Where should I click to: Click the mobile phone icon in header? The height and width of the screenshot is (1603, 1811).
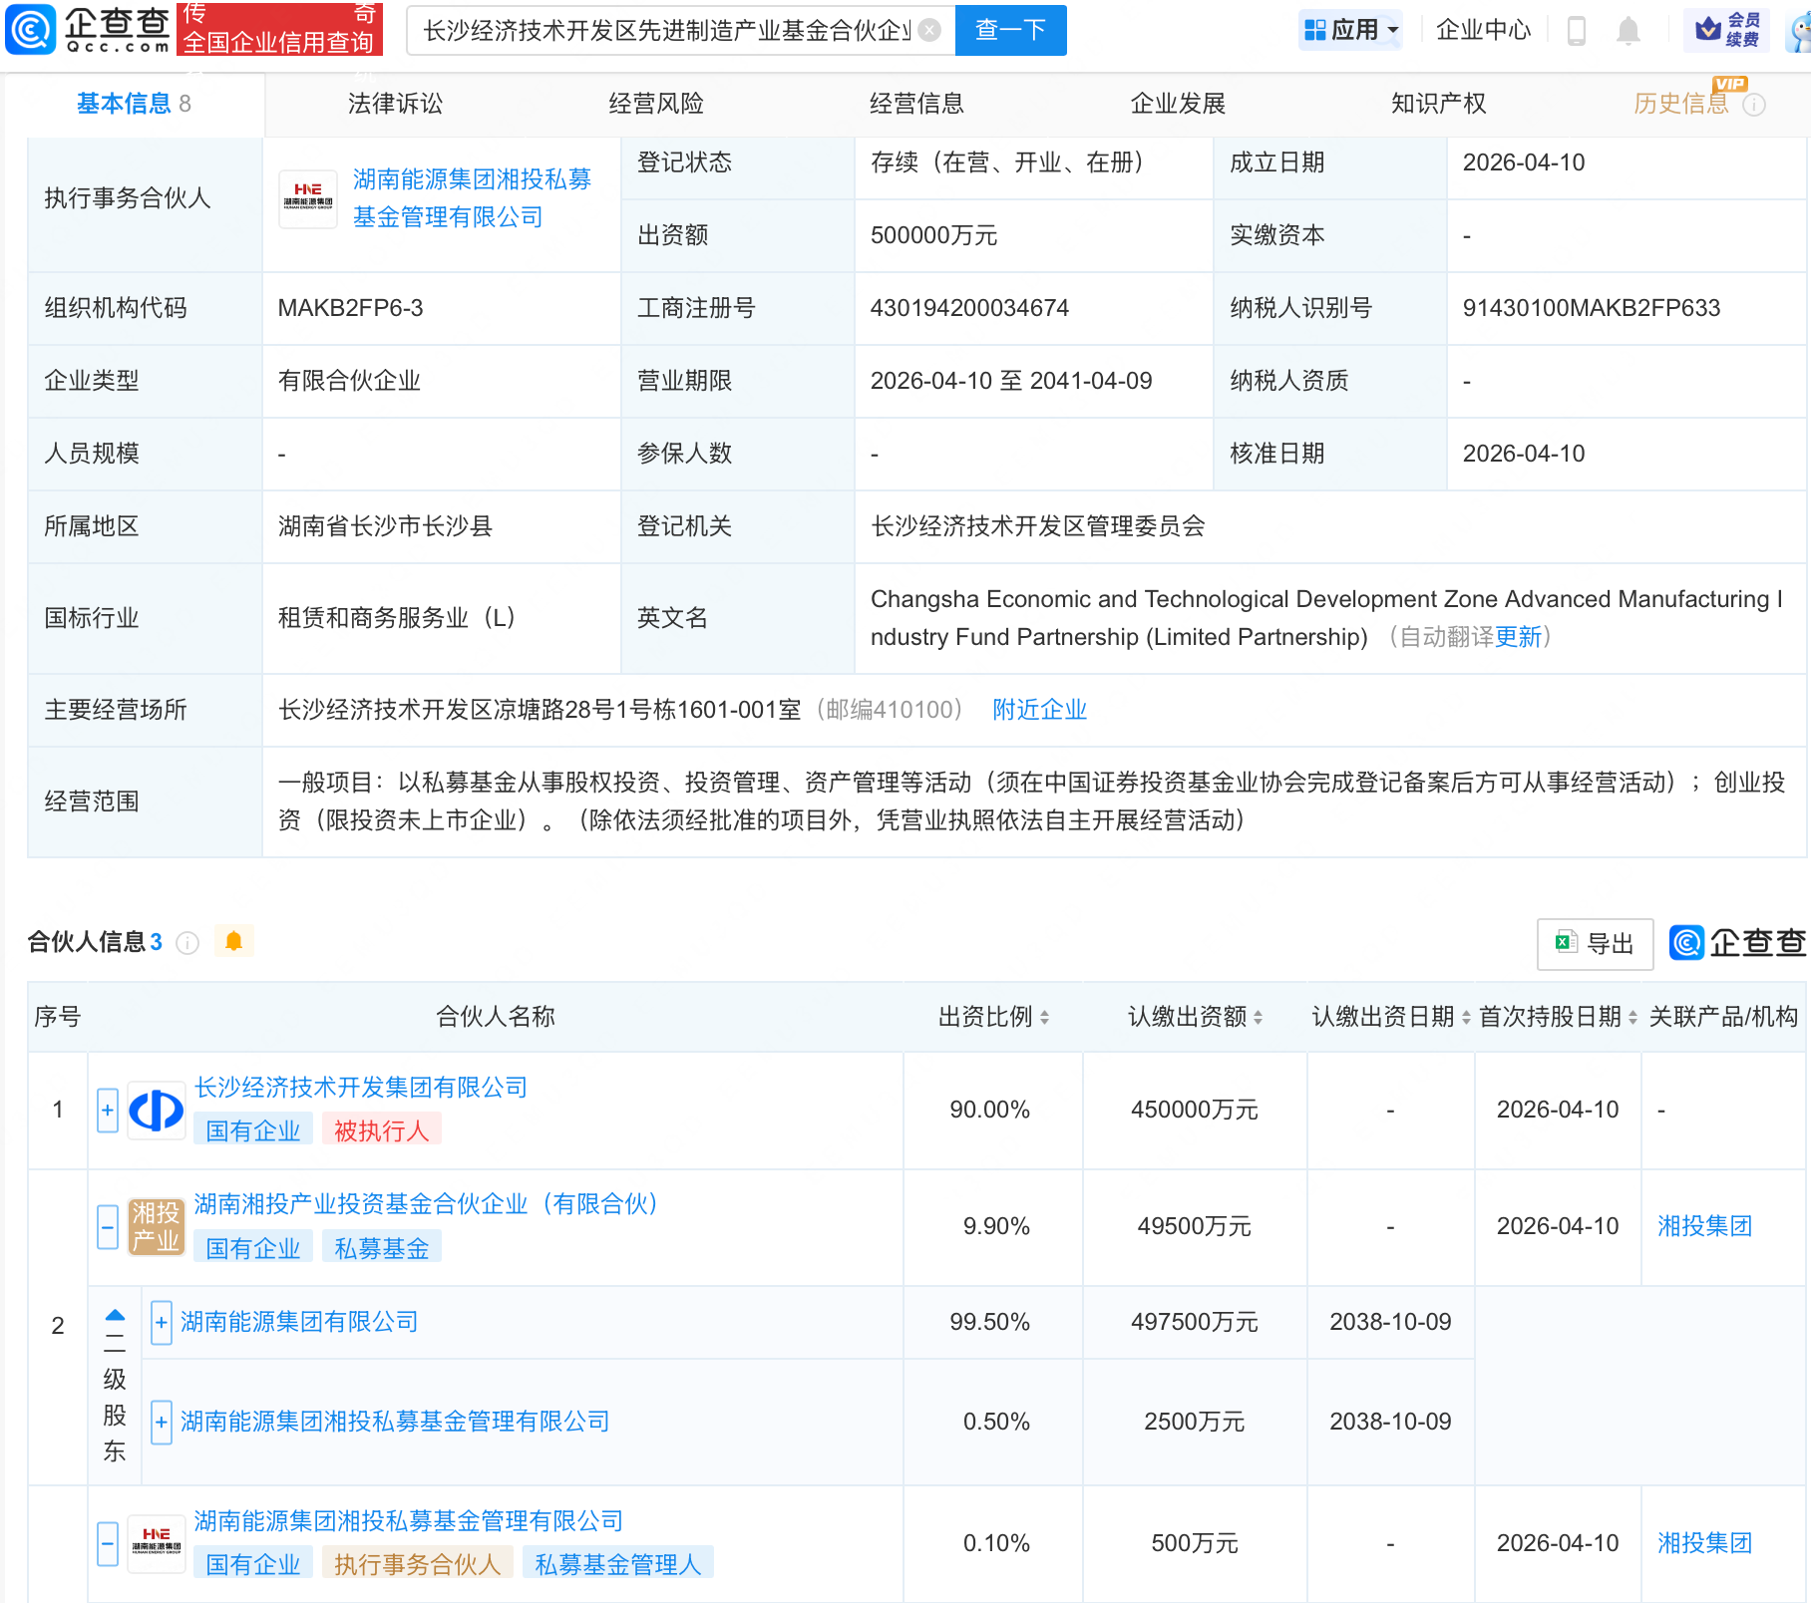(x=1577, y=30)
